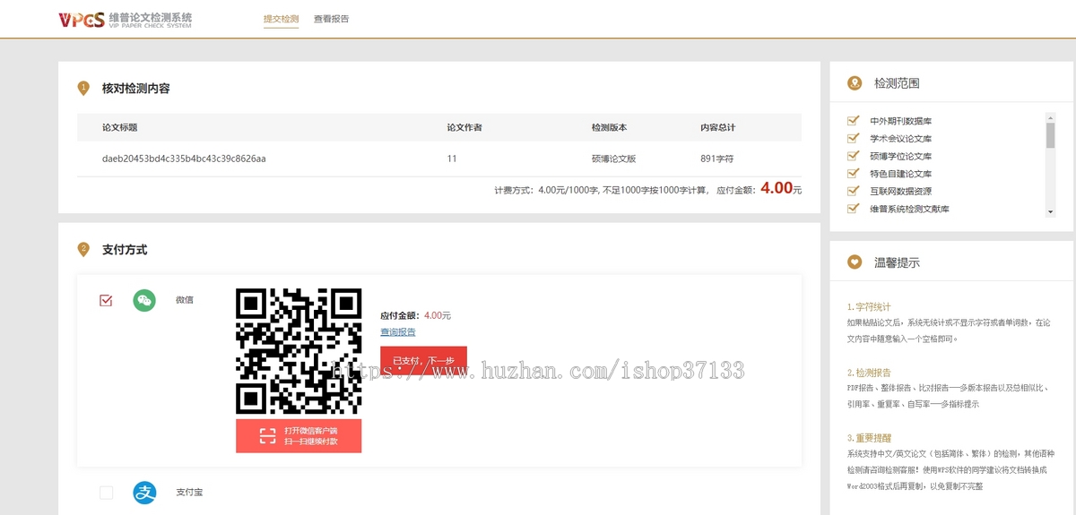This screenshot has width=1076, height=515.
Task: Click the 微信 payment label
Action: click(185, 300)
